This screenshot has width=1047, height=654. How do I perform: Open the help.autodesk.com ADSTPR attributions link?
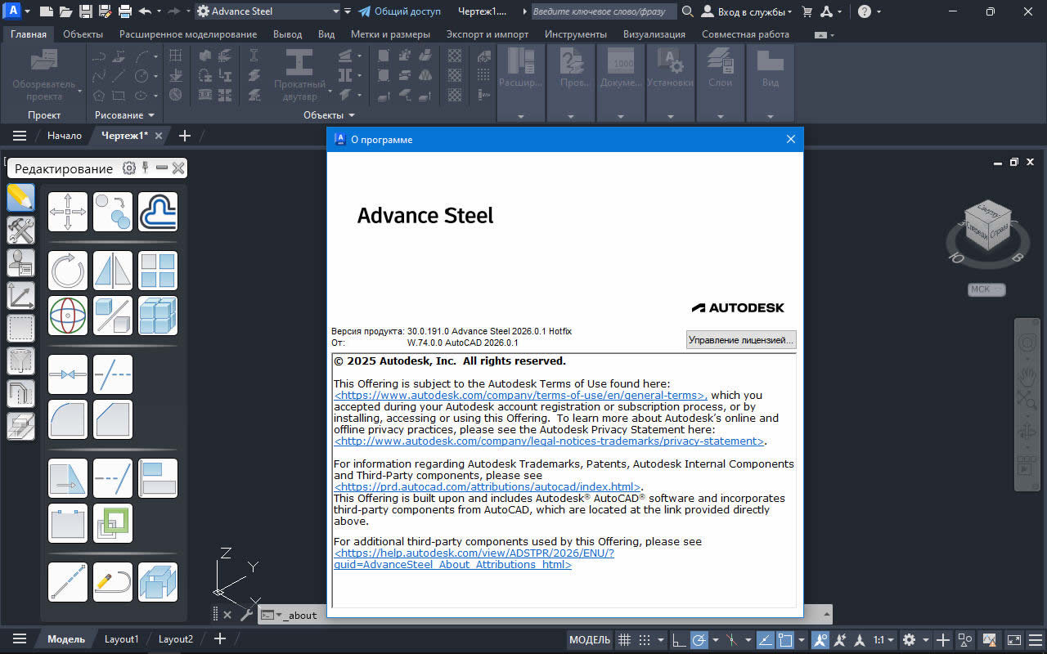[x=474, y=558]
